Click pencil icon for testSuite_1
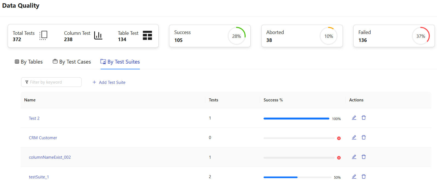 tap(354, 177)
